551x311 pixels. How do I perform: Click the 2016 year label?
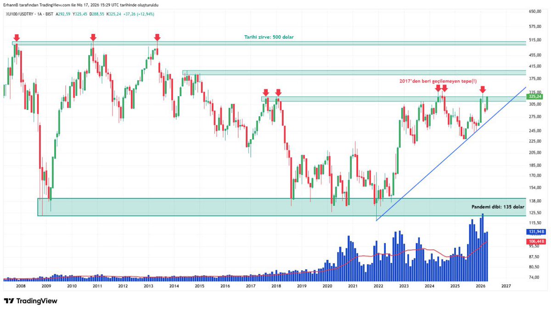225,286
